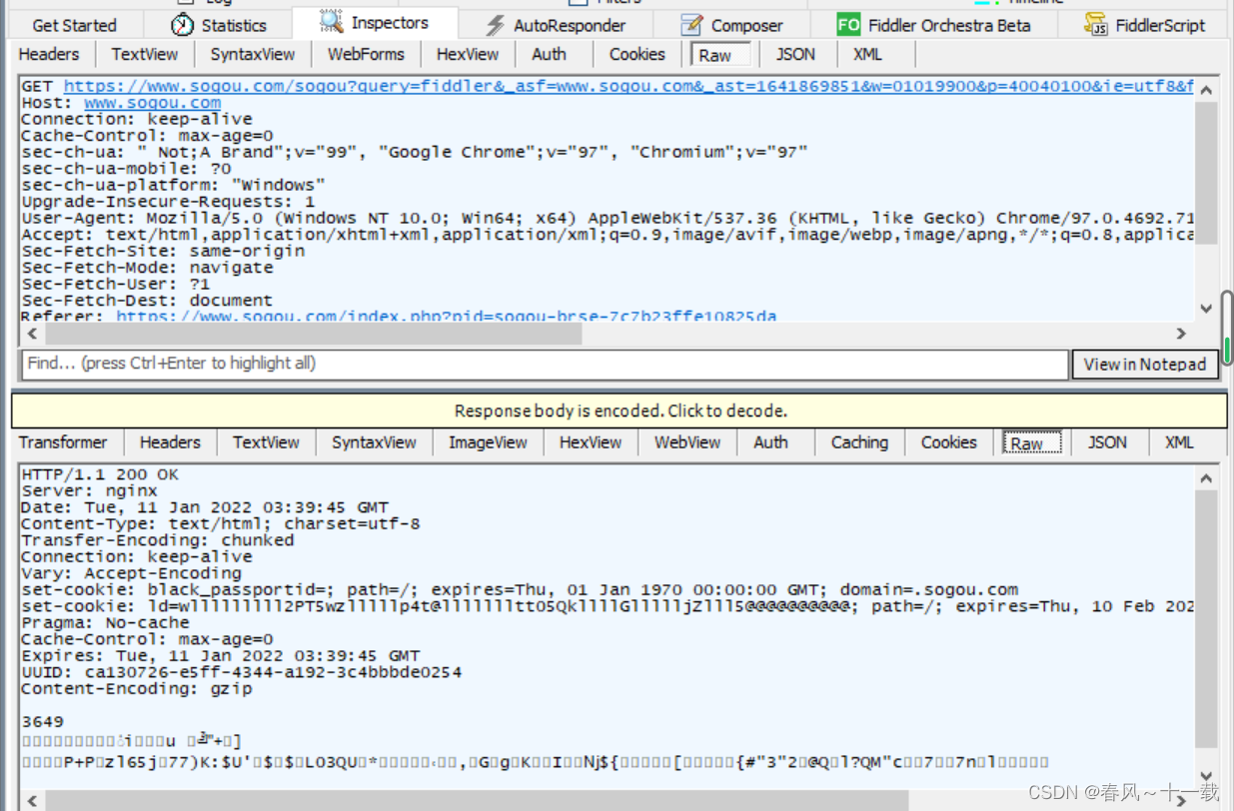Click the 'Server: nginx' header line
1234x811 pixels.
[x=89, y=490]
